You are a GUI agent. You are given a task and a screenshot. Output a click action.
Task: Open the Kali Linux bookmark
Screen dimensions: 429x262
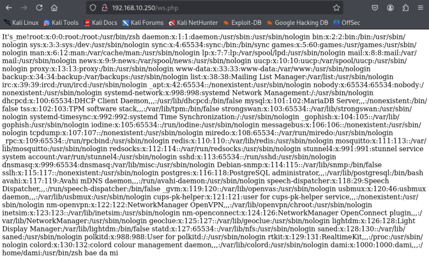21,23
